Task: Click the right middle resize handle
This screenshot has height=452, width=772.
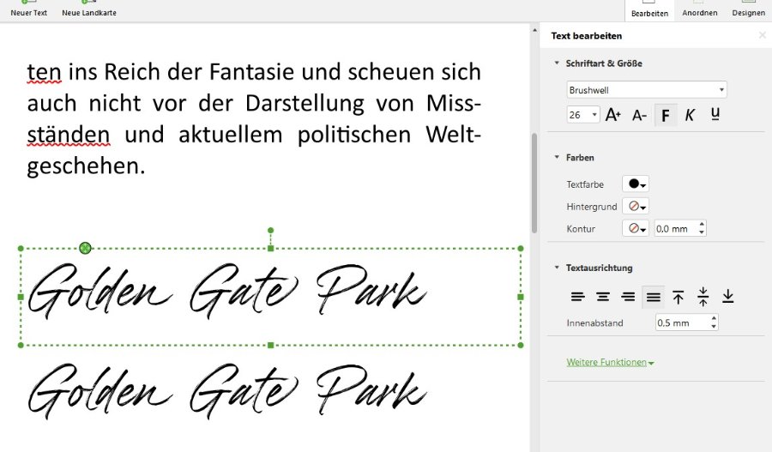Action: coord(521,297)
